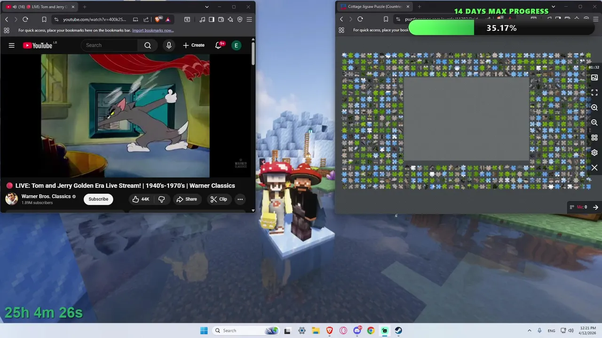Arrange puzzle pieces with grid icon

coord(594,138)
